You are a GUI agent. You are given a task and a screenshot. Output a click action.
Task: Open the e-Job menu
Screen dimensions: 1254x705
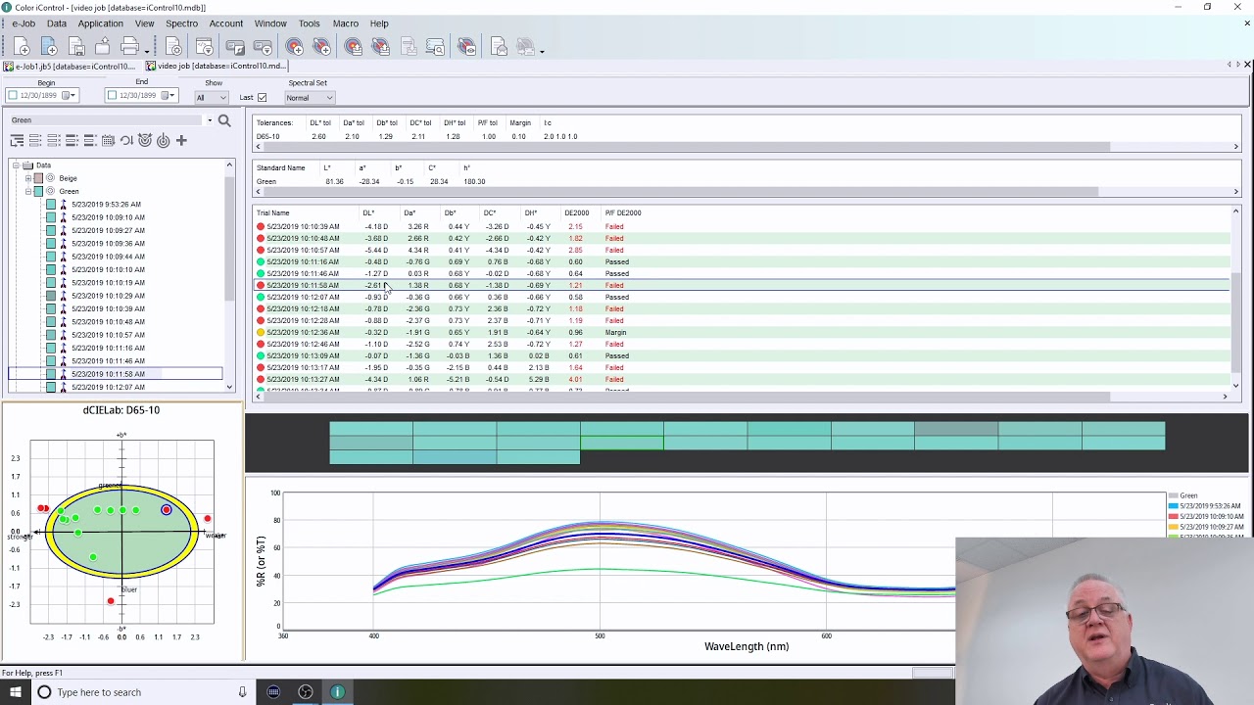24,23
